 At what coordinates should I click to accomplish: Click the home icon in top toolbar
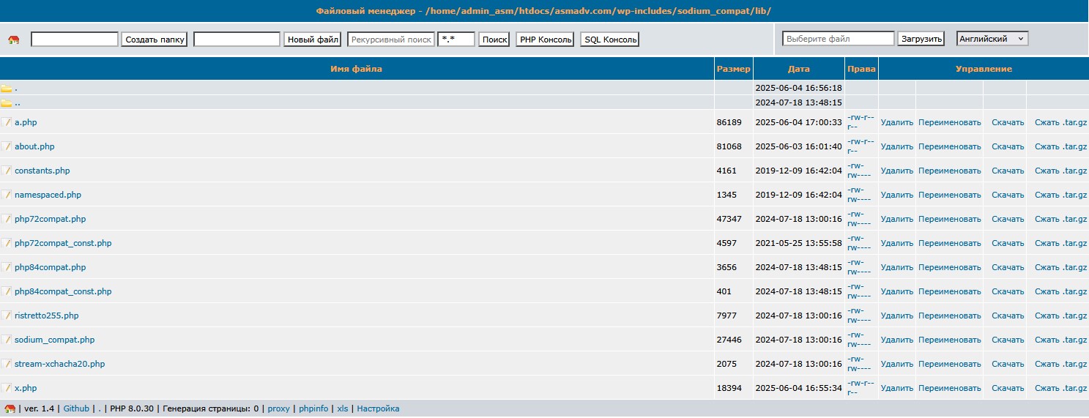point(13,40)
